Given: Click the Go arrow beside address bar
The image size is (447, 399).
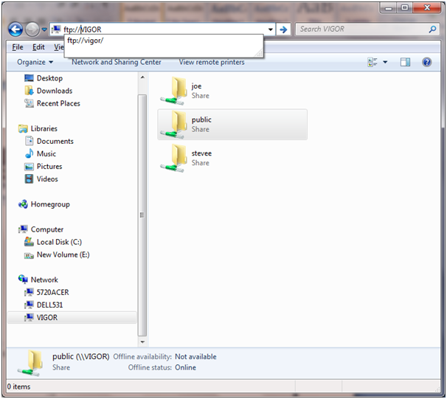Looking at the screenshot, I should [283, 30].
